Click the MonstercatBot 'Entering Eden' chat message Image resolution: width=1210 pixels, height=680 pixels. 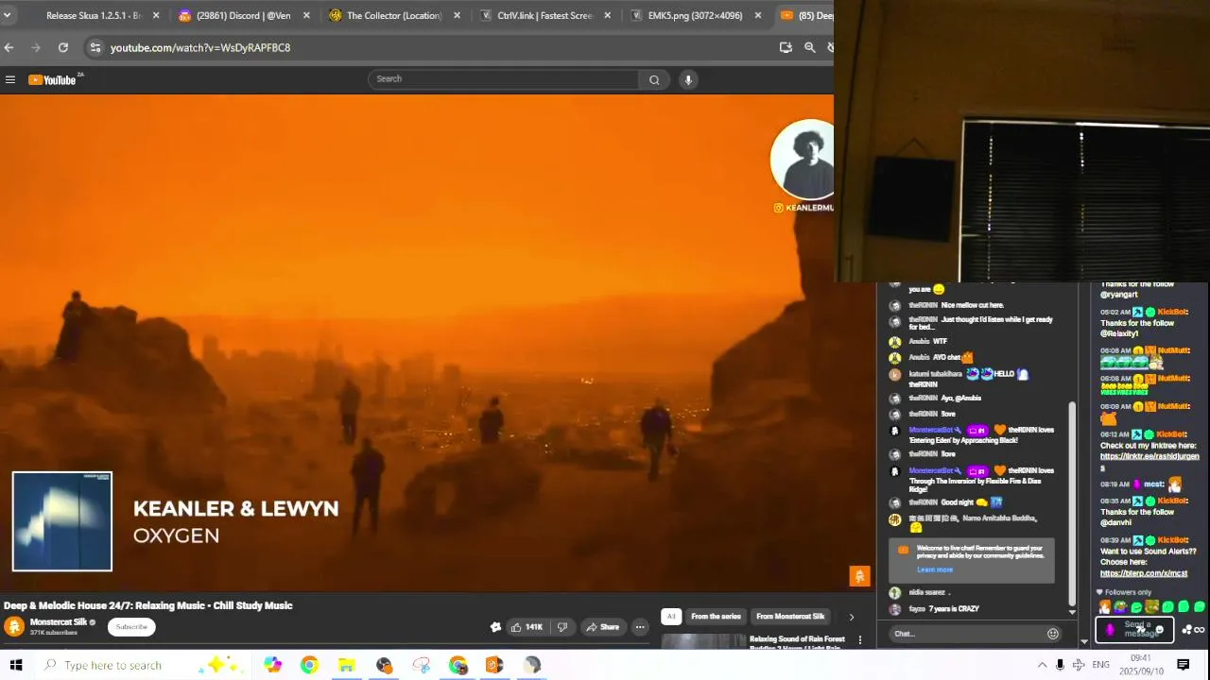click(x=981, y=435)
